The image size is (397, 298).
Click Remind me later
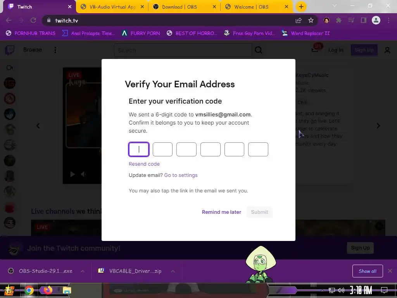[221, 212]
